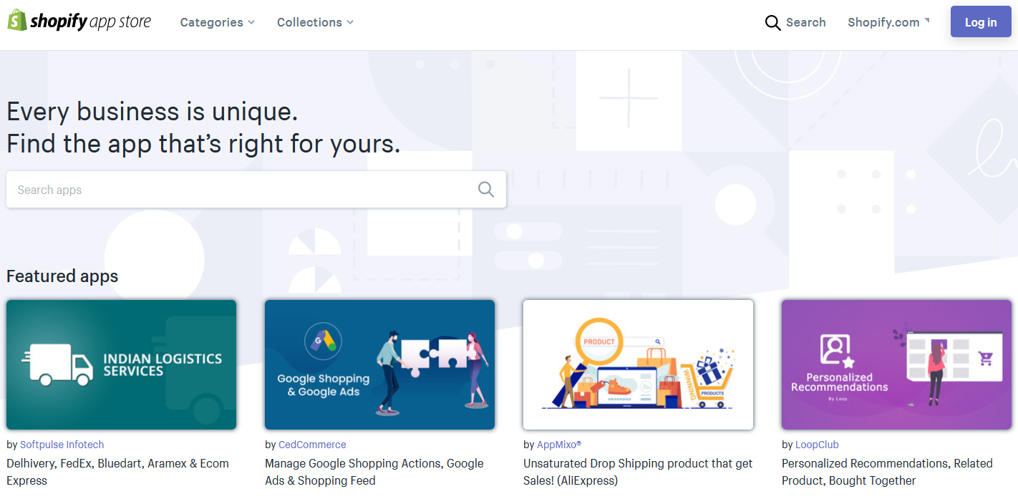Open the Delhivery, FedEx, Bluedart app title
1018x499 pixels.
117,472
